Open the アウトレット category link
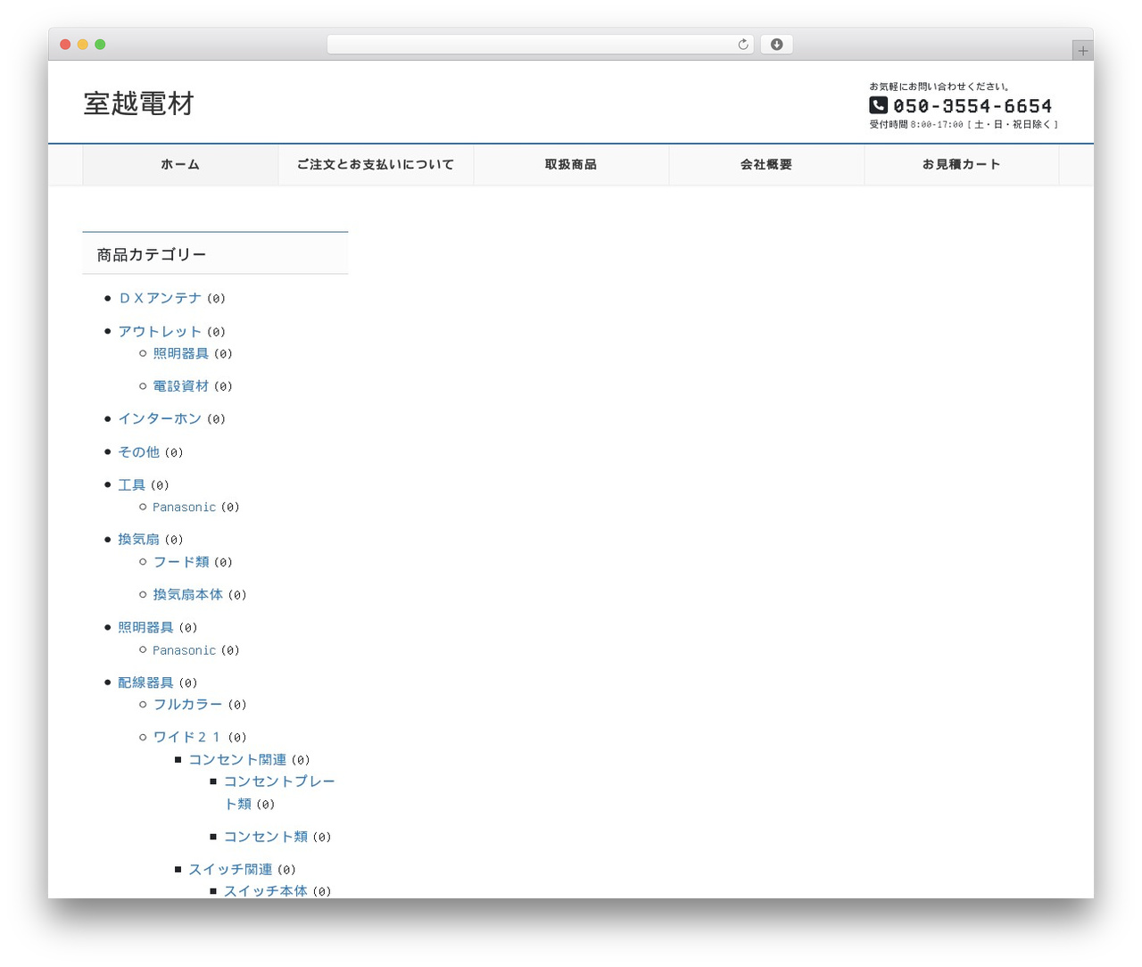The width and height of the screenshot is (1142, 967). pyautogui.click(x=160, y=331)
